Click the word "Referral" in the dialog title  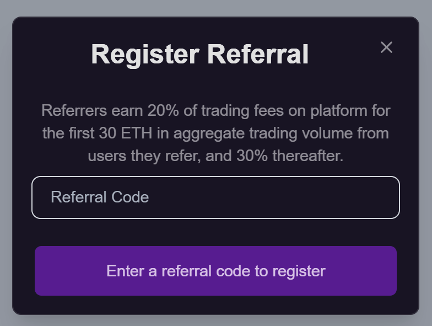(257, 55)
